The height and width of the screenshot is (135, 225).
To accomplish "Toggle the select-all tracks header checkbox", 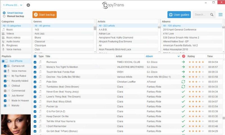I will [35, 56].
